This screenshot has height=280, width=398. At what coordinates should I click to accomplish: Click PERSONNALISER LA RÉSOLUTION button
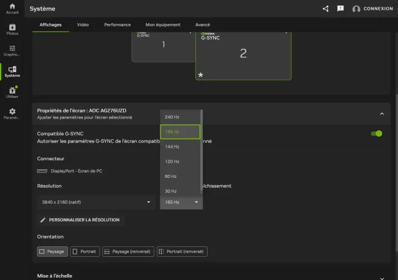pos(80,220)
